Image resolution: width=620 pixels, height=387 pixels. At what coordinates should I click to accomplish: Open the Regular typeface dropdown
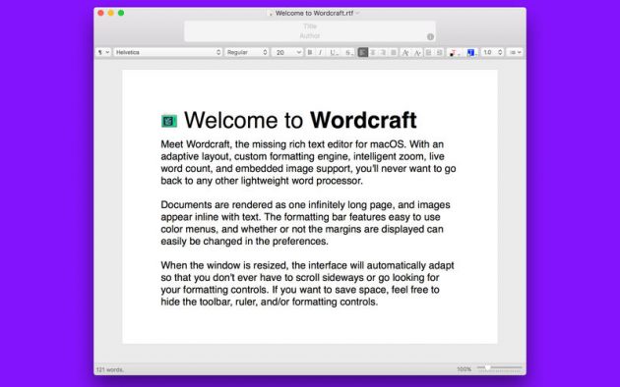247,52
